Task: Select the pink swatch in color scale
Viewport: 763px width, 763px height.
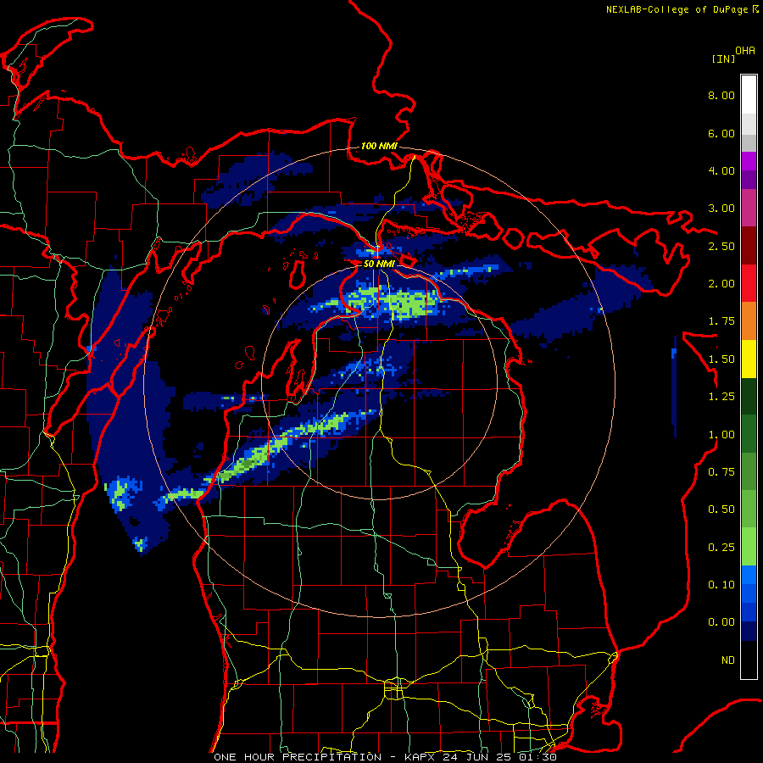Action: coord(749,208)
